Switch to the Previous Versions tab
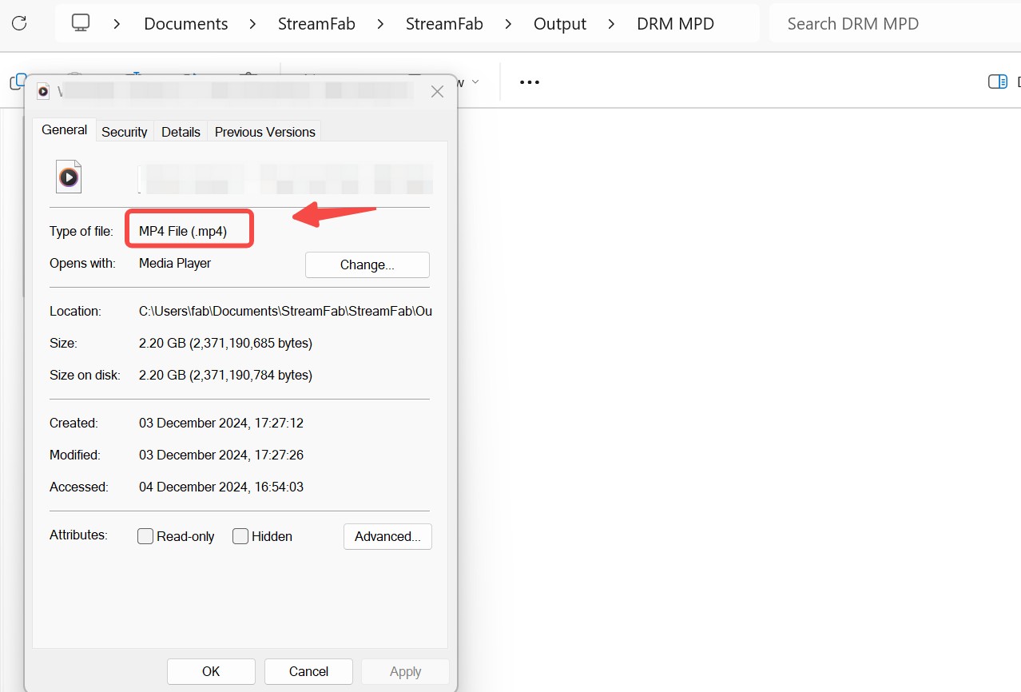Viewport: 1021px width, 692px height. tap(264, 132)
